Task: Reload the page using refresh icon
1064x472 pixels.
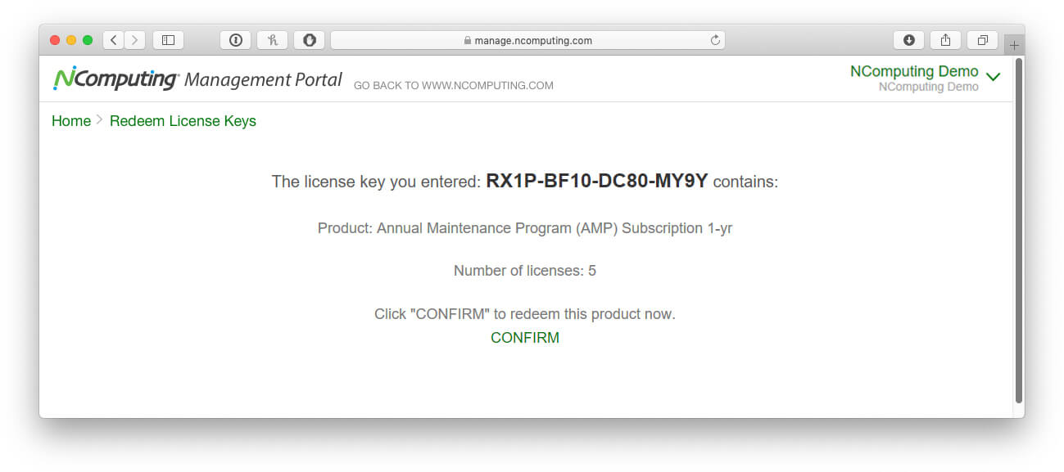Action: 715,40
